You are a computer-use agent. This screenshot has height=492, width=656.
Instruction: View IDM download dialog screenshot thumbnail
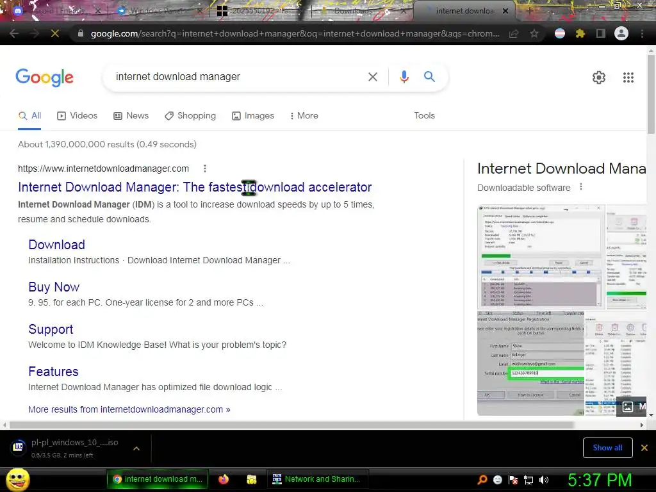click(541, 257)
